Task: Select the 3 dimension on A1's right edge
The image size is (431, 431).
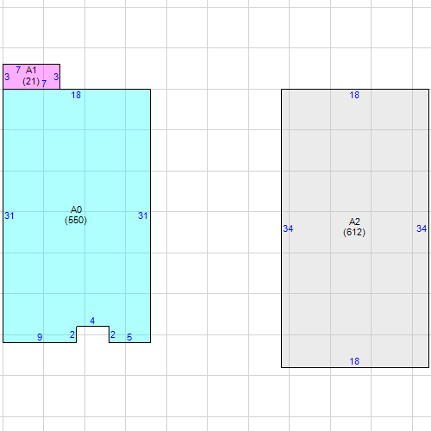Action: tap(56, 77)
